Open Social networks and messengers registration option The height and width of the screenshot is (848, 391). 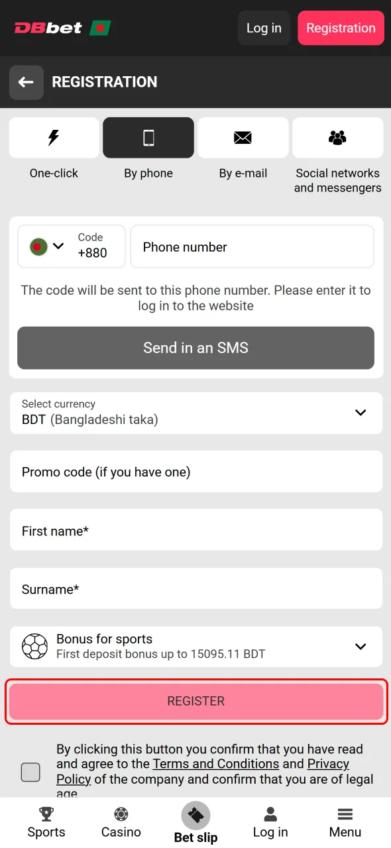click(337, 137)
